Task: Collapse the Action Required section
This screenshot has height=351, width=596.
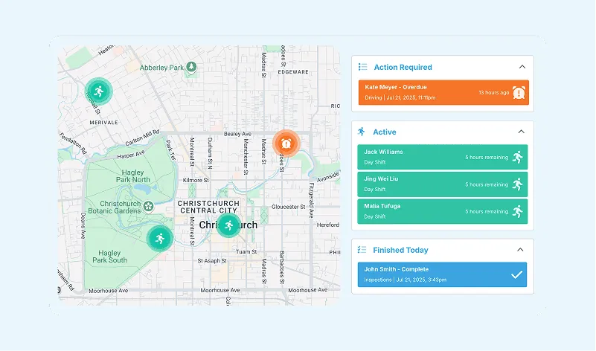Action: 522,67
